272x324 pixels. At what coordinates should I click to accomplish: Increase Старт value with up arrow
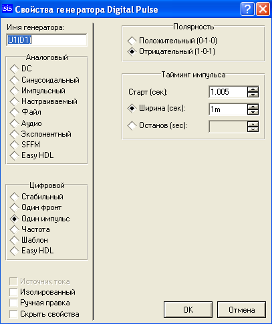[x=253, y=89]
